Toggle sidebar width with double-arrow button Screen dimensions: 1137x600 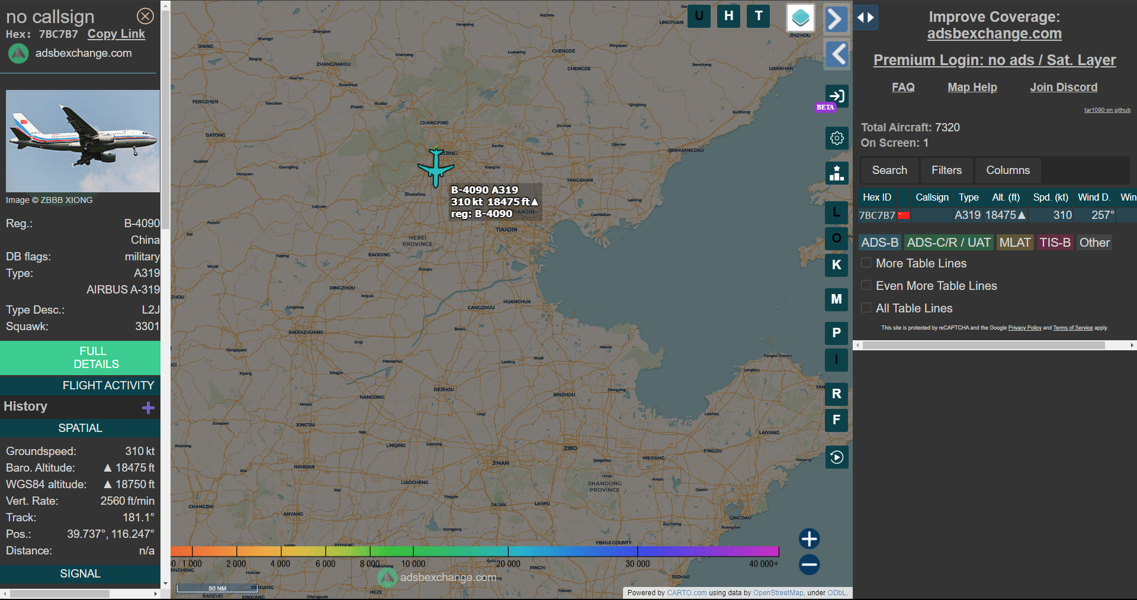click(866, 17)
